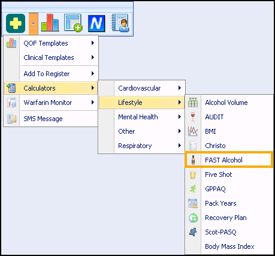Open the blue N toolbar icon
The height and width of the screenshot is (256, 275).
pyautogui.click(x=96, y=23)
